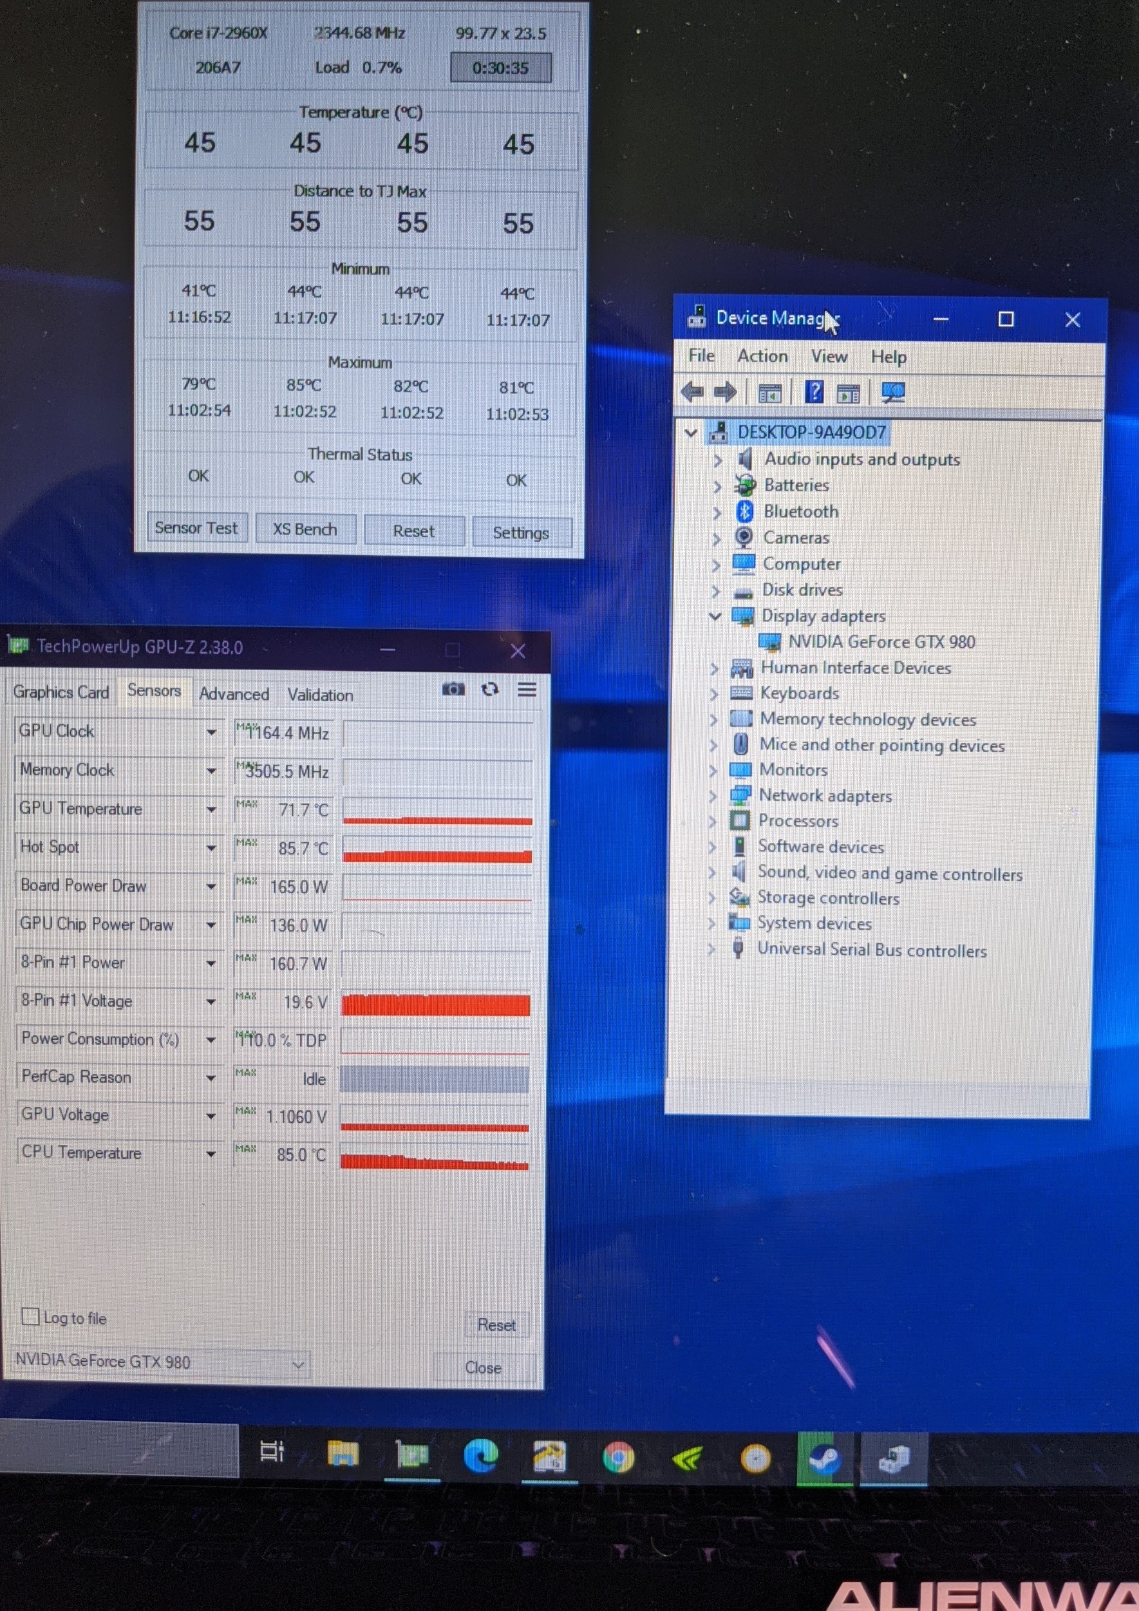The width and height of the screenshot is (1139, 1611).
Task: Click GPU-Z taskbar icon
Action: click(412, 1455)
